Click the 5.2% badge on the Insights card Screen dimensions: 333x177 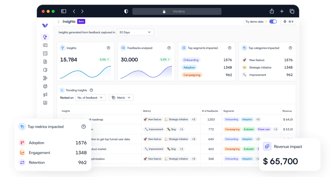coord(104,59)
